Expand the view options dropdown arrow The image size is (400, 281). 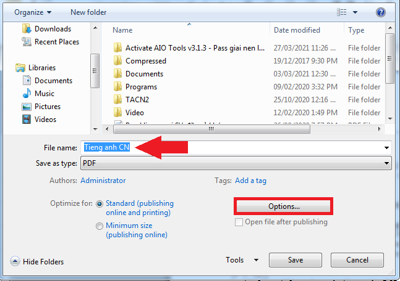point(355,12)
